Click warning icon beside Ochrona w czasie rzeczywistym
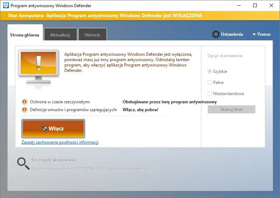The height and width of the screenshot is (198, 280). [x=24, y=102]
